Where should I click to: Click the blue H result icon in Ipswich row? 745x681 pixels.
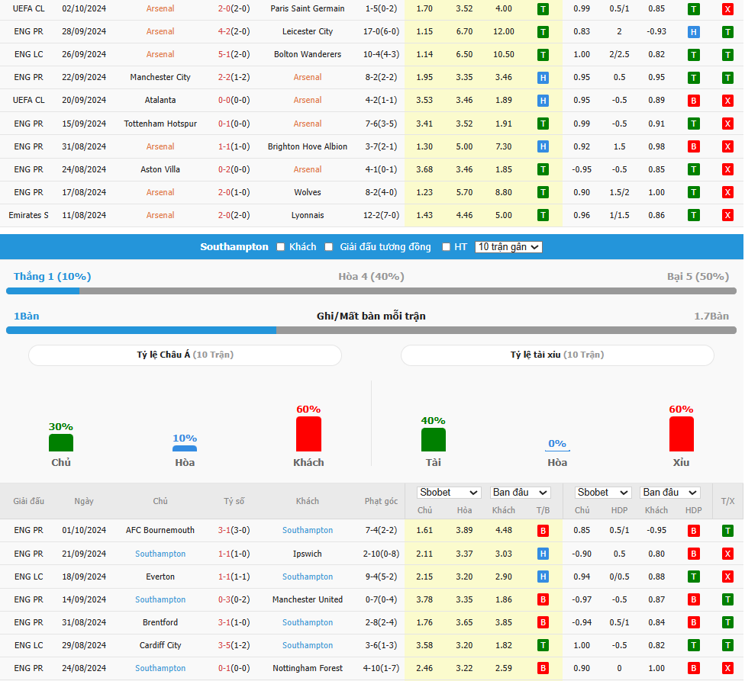pyautogui.click(x=543, y=554)
